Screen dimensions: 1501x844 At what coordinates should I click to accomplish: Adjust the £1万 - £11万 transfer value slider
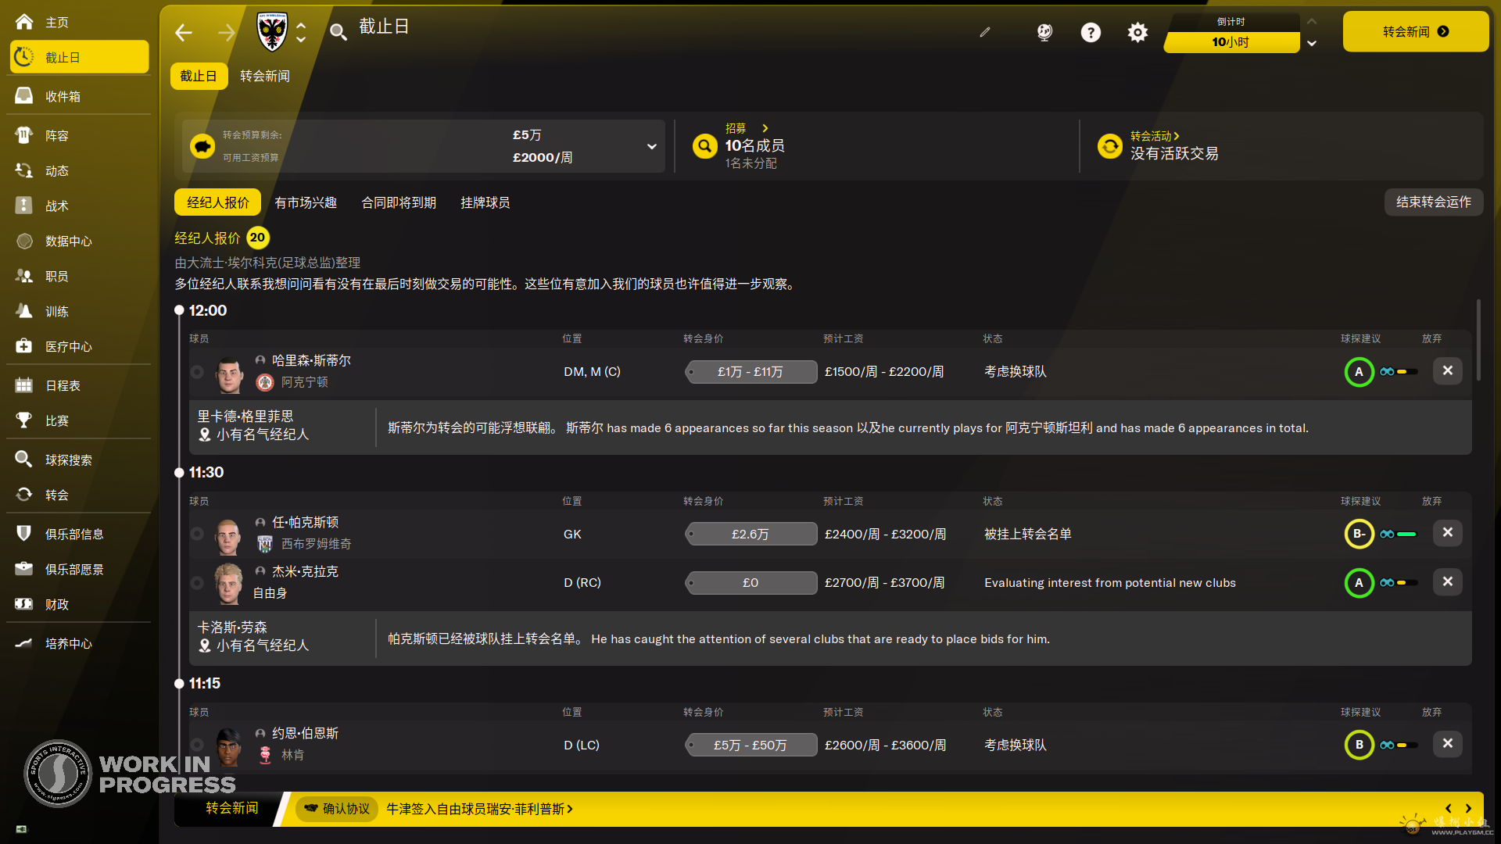coord(750,372)
